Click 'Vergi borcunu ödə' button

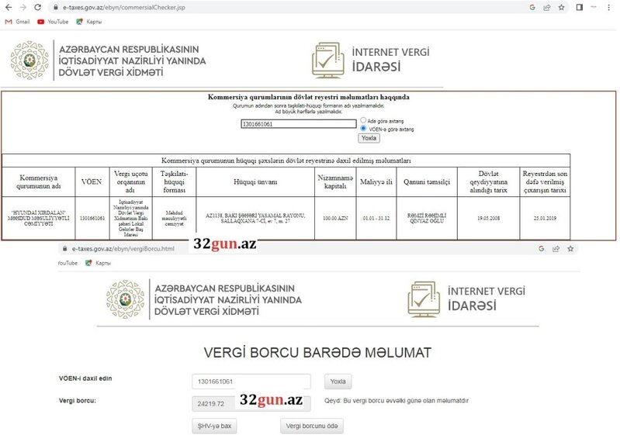point(312,426)
